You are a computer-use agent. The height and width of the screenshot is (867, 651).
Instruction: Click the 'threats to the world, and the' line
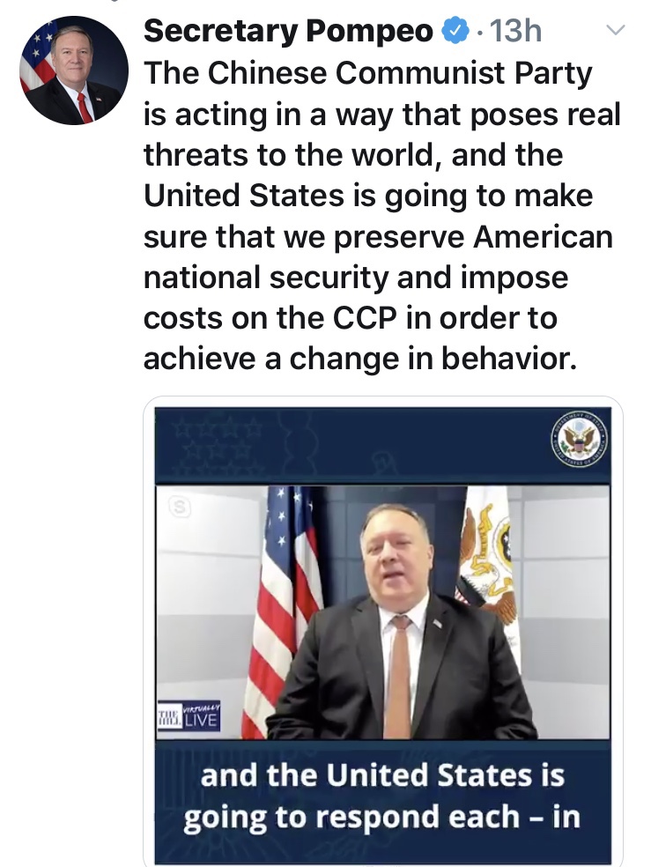[352, 156]
